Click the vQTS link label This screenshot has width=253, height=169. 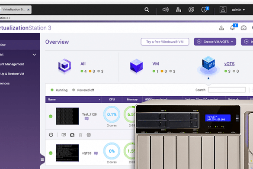click(x=229, y=64)
